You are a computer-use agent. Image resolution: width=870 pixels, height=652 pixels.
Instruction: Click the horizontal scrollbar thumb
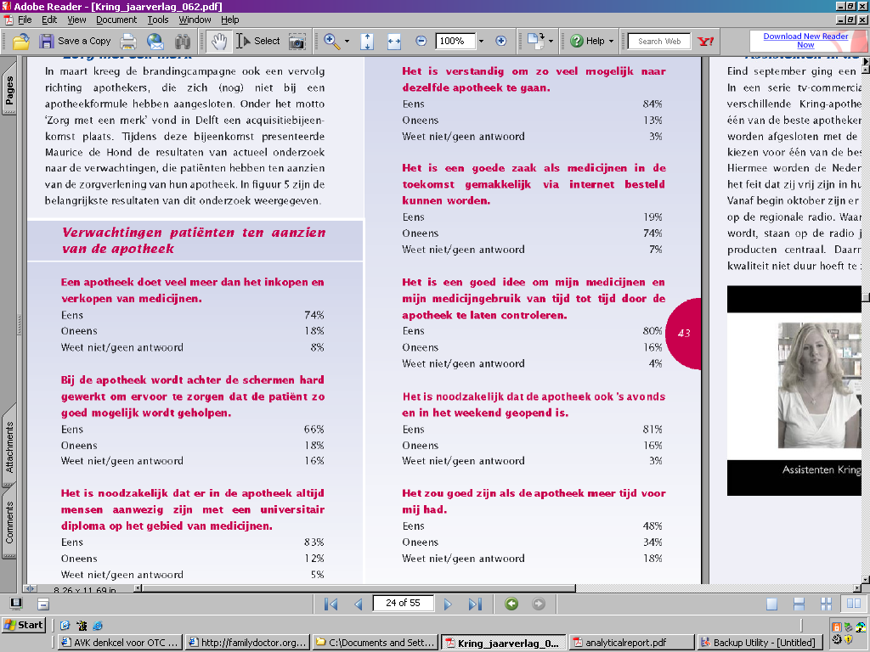pyautogui.click(x=359, y=588)
